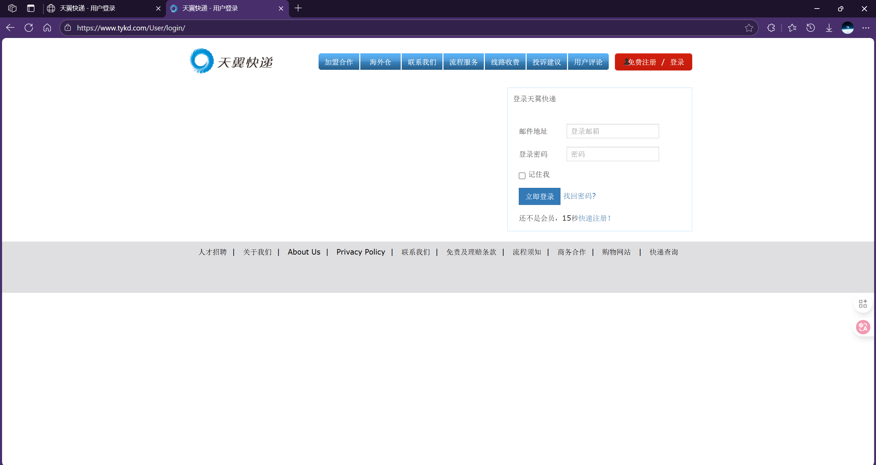Open the downloads icon
The image size is (876, 465).
[x=829, y=28]
